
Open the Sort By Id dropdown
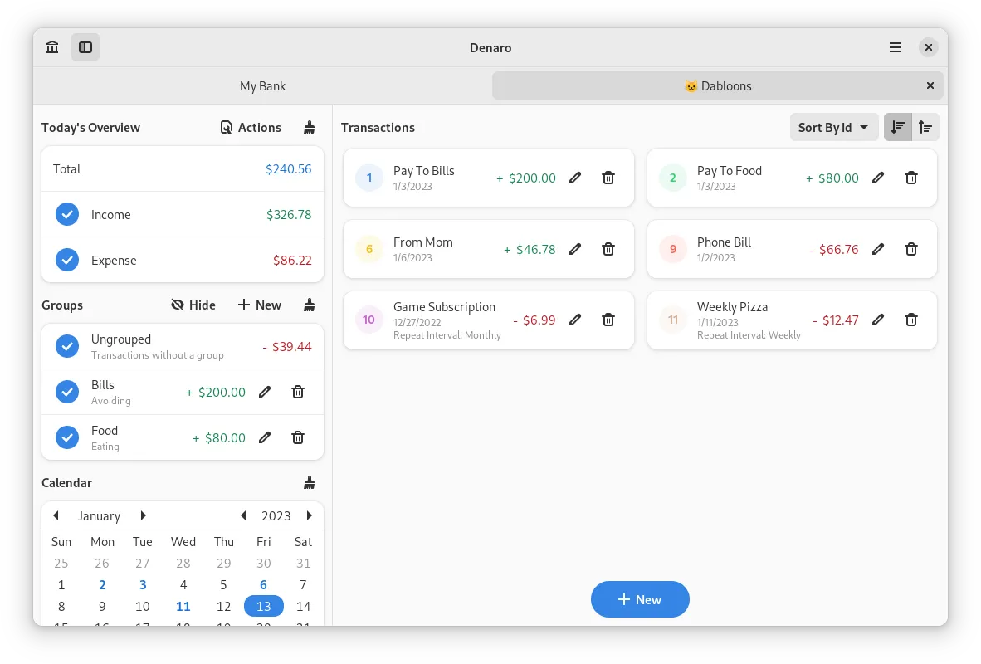point(833,127)
